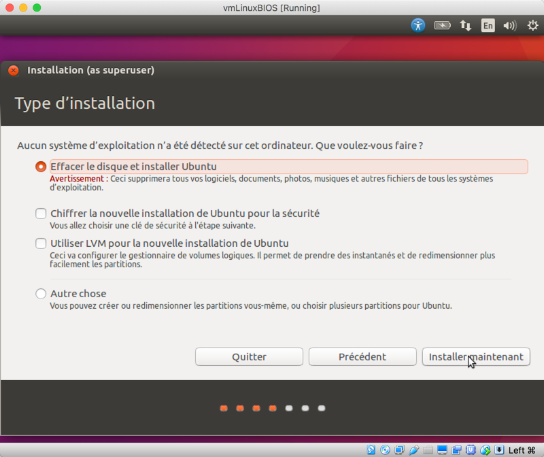
Task: Click the vmLinuxBIOS [Running] window title
Action: pyautogui.click(x=271, y=7)
